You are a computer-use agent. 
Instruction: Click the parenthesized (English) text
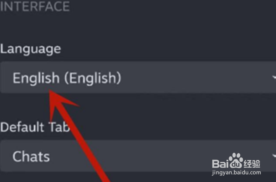pyautogui.click(x=93, y=78)
